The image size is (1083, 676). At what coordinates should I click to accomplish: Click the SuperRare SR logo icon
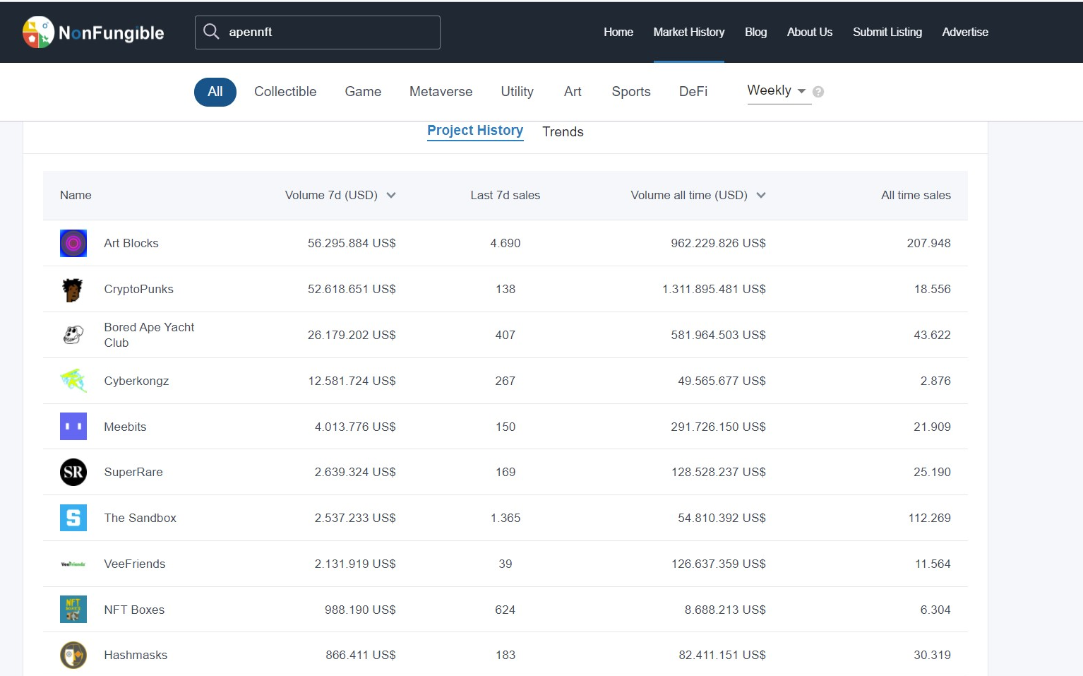pos(73,473)
